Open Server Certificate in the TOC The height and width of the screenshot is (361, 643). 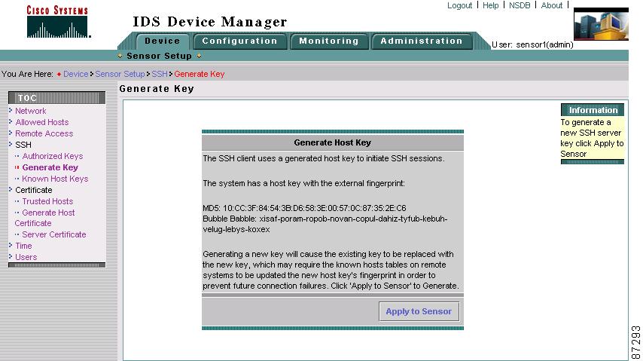pos(54,234)
